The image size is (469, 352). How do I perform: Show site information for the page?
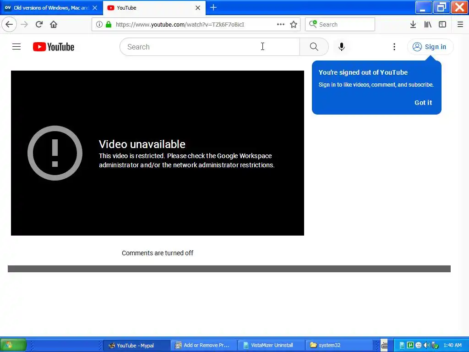[x=99, y=24]
